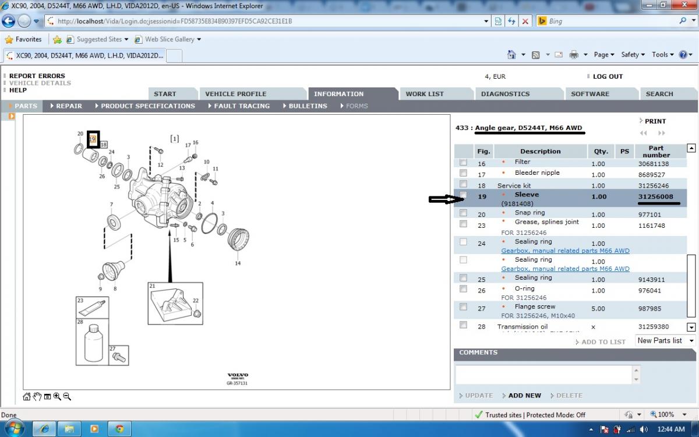Tick checkbox for Bleeder nipple row

click(463, 173)
